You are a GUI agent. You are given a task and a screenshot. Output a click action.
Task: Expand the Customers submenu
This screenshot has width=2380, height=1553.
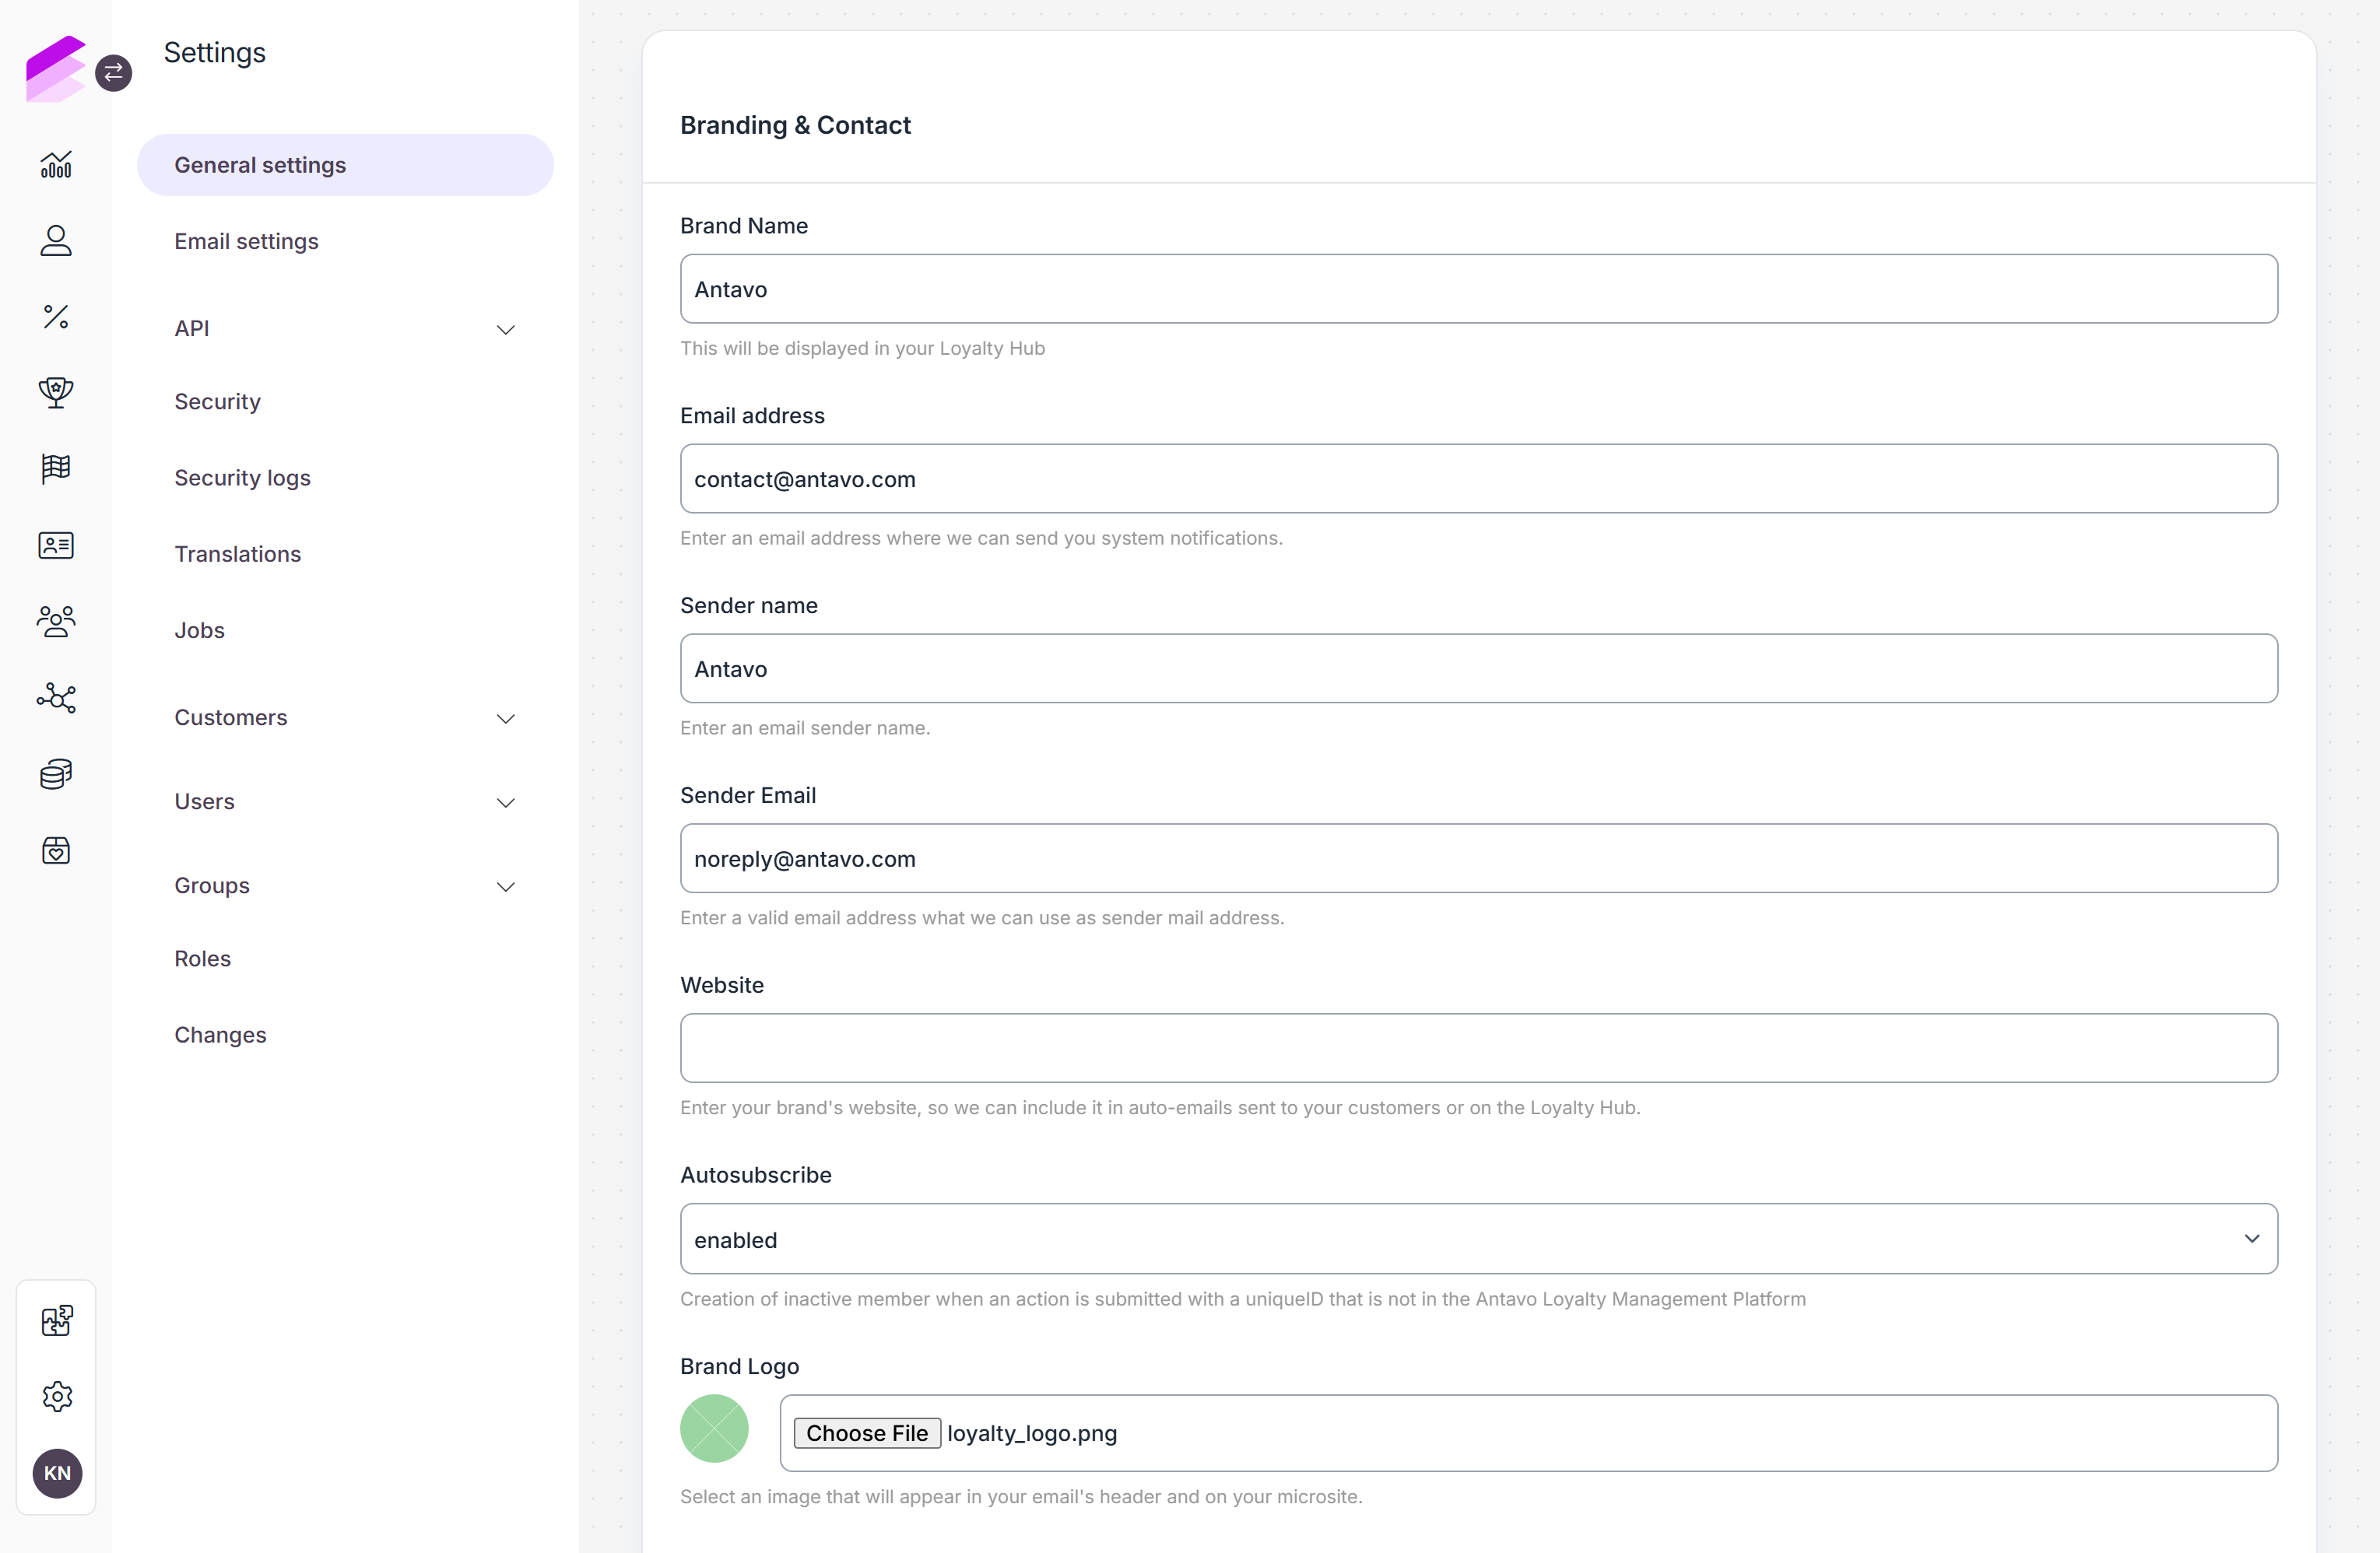pyautogui.click(x=345, y=717)
